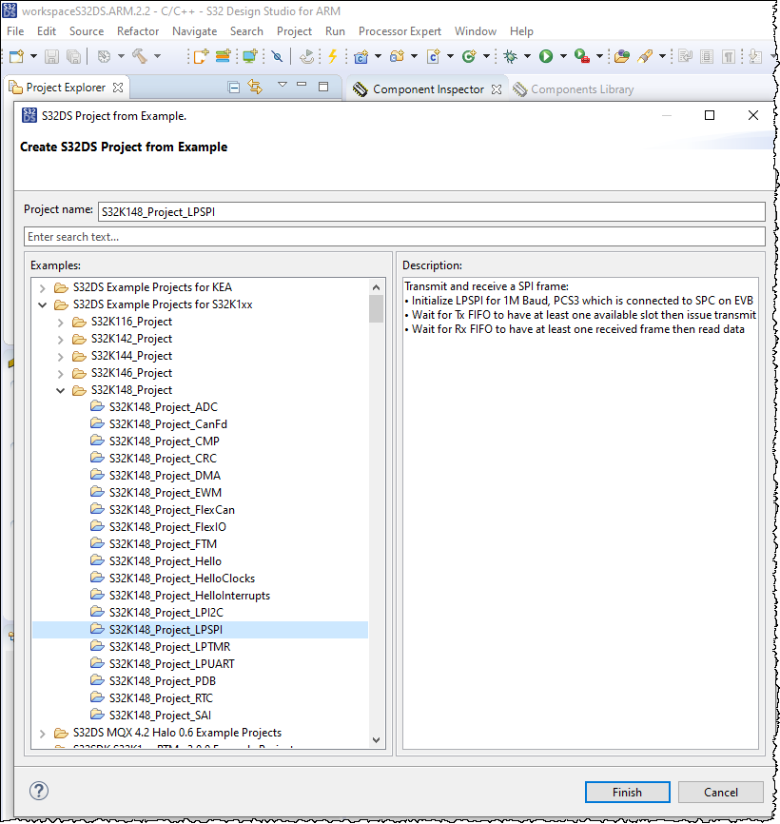Open Project Explorer View Menu triangle

pyautogui.click(x=283, y=85)
